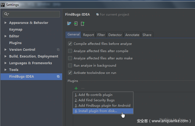195x126 pixels.
Task: Click the Plugins section label
Action: point(73,81)
